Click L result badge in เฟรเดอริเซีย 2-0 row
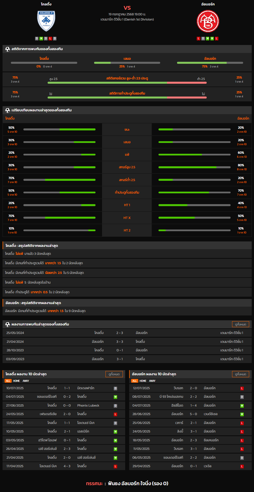The image size is (254, 492). point(115,414)
